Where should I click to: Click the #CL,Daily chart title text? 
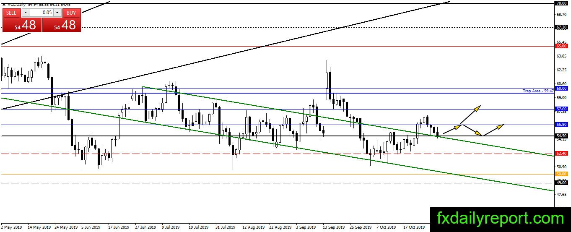coord(15,4)
